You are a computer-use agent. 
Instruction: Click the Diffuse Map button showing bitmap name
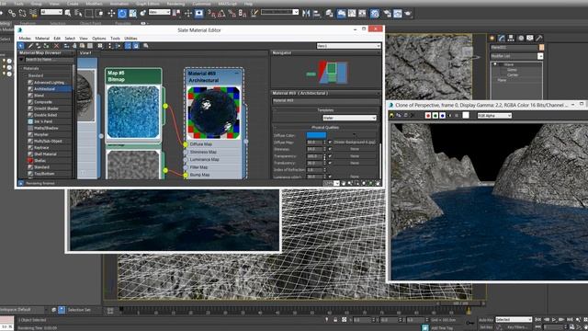tap(355, 143)
